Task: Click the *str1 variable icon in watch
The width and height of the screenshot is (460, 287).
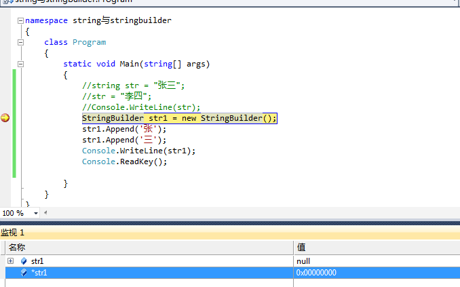Action: pyautogui.click(x=24, y=273)
